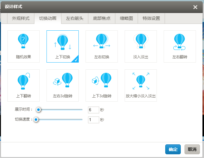Click the 展示时间 slider handle
Screen dimensions: 204x158
tap(38, 110)
